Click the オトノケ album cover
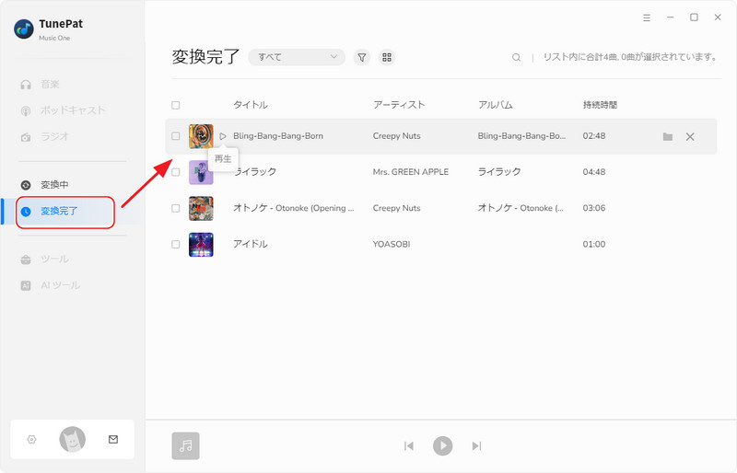 tap(201, 209)
